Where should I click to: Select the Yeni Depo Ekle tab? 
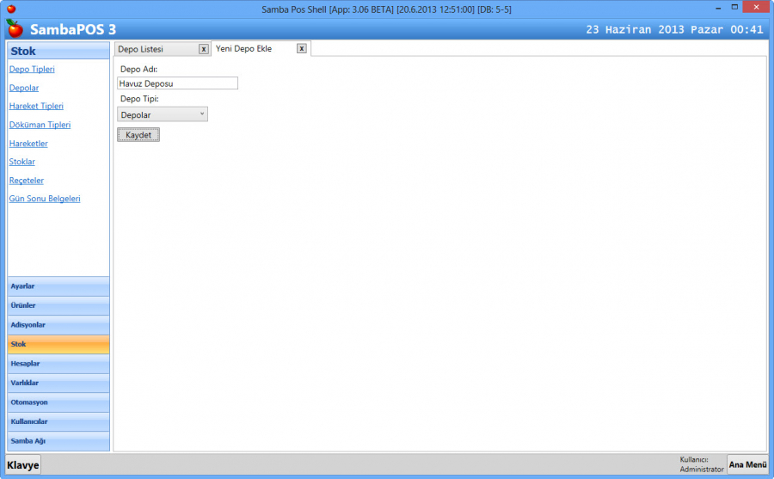pos(249,49)
